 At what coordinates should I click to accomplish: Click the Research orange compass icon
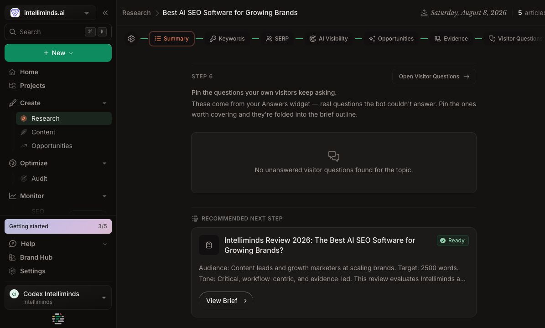pos(24,118)
